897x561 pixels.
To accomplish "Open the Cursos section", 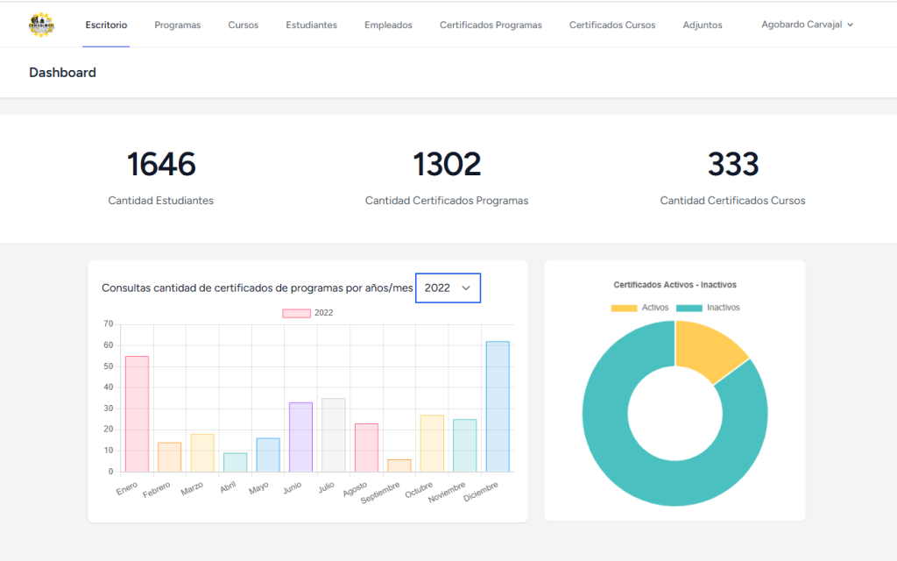I will coord(243,25).
